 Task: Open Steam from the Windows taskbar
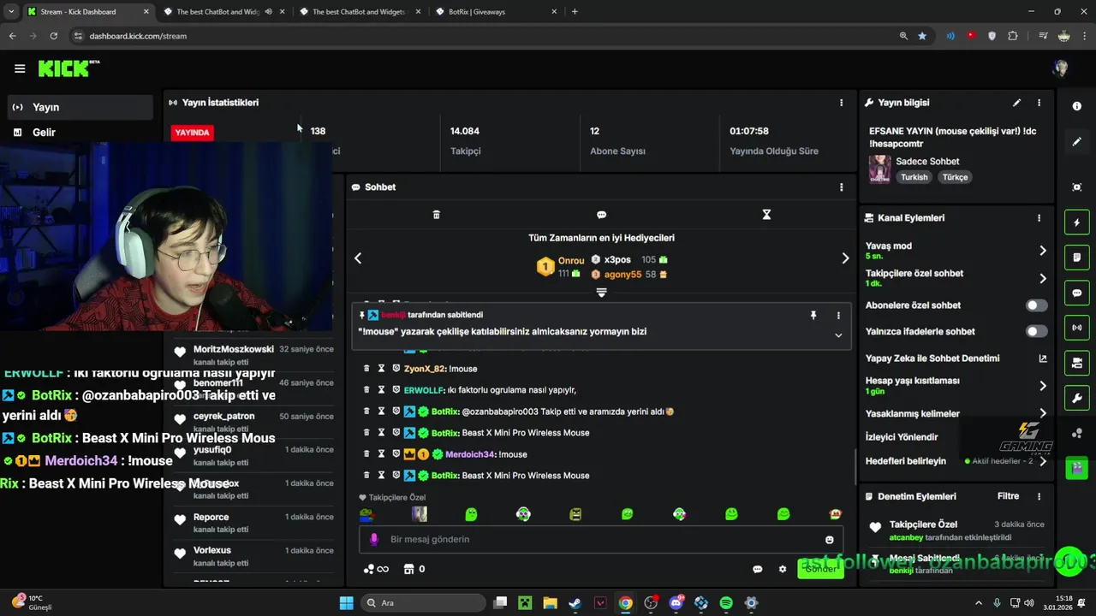575,603
